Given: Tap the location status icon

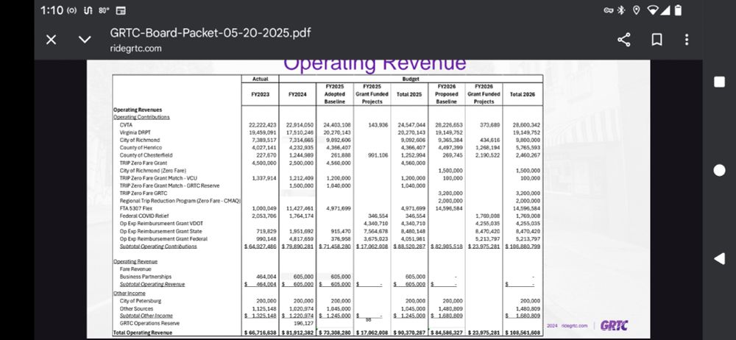Looking at the screenshot, I should [x=636, y=10].
